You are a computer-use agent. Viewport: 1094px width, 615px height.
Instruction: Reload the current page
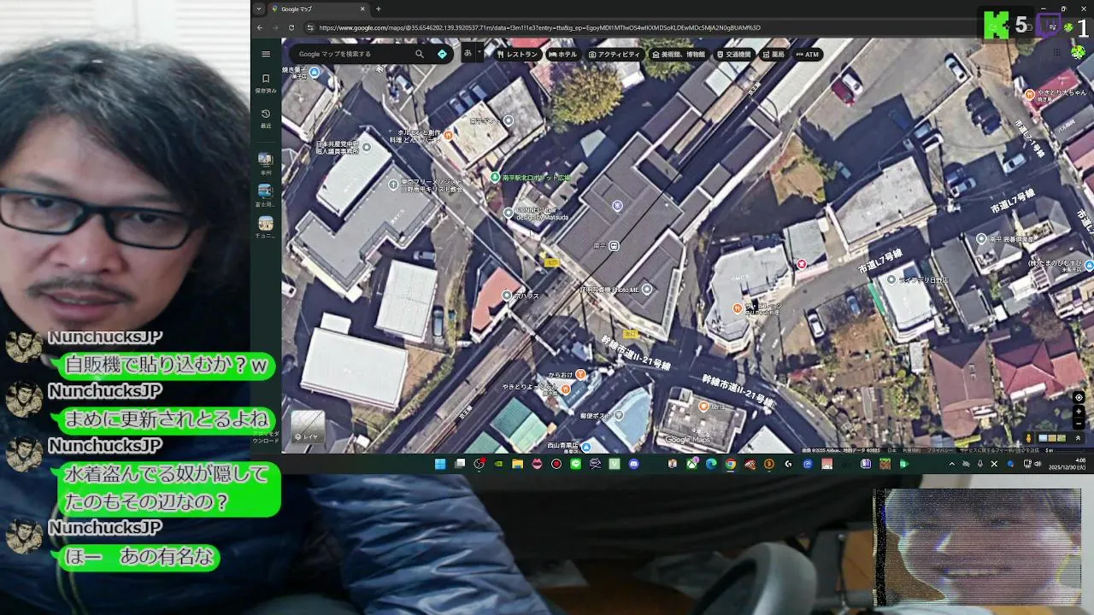click(291, 27)
